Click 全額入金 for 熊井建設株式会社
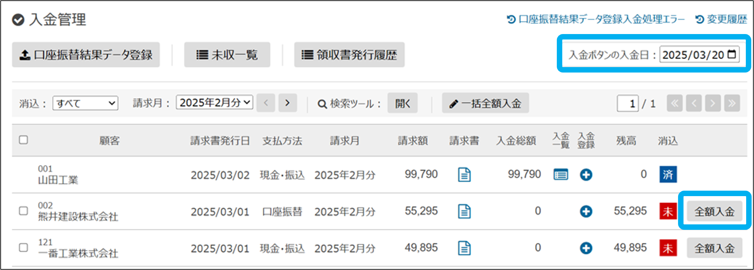The height and width of the screenshot is (270, 754). click(x=714, y=212)
